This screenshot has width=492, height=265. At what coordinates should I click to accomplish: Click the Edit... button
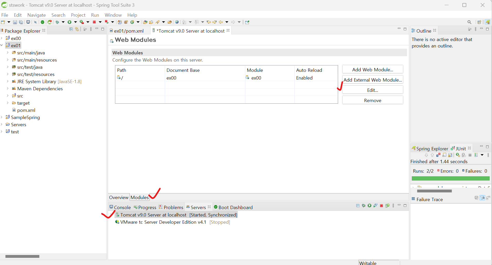tap(373, 90)
